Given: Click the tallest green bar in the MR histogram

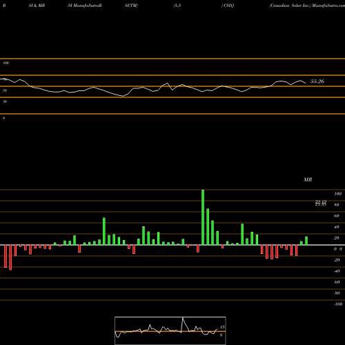Looking at the screenshot, I should pos(203,217).
